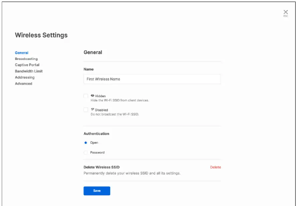Enable the Disabled checkbox
296x206 pixels.
coord(86,110)
